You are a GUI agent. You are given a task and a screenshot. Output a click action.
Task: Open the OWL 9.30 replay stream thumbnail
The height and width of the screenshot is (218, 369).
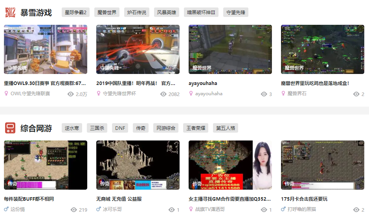click(46, 49)
